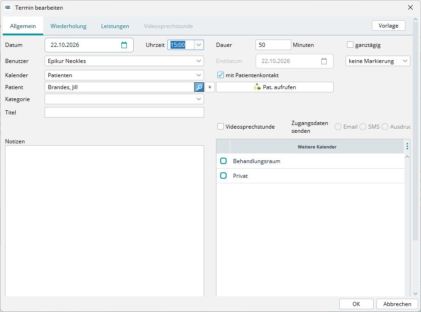Select the SMS radio option
Screen dimensions: 421x312
tap(363, 126)
